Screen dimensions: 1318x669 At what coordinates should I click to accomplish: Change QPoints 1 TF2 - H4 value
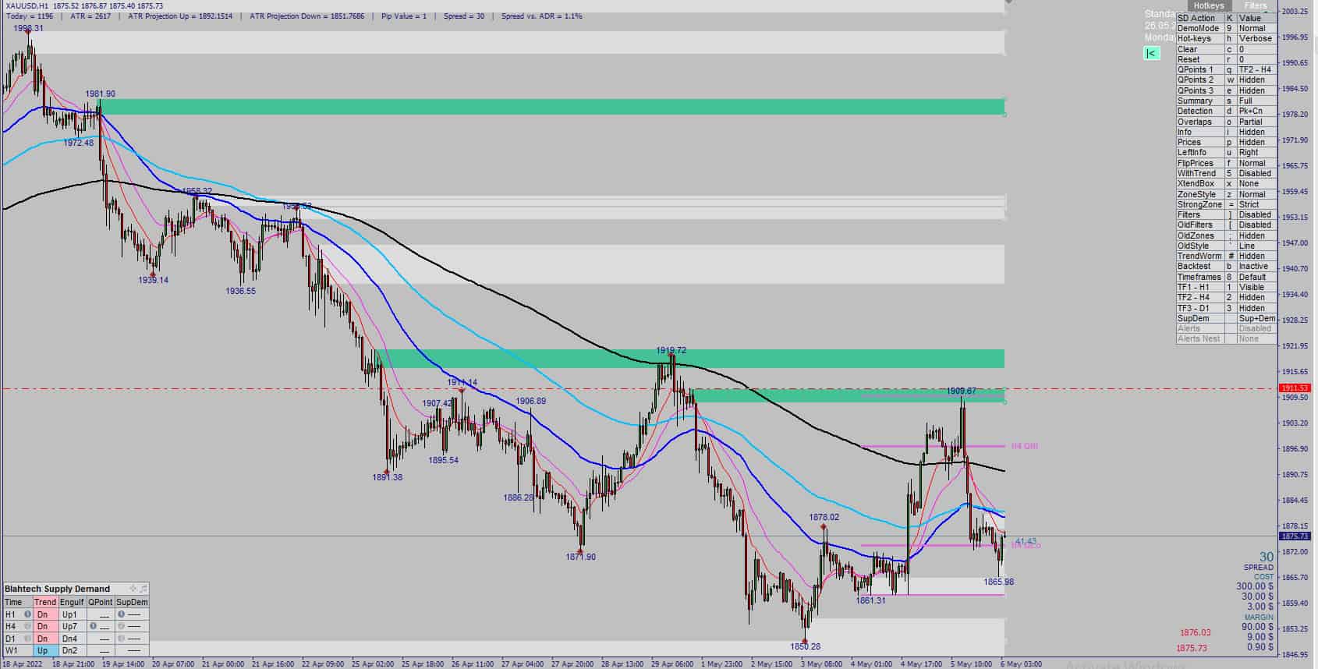pyautogui.click(x=1256, y=69)
